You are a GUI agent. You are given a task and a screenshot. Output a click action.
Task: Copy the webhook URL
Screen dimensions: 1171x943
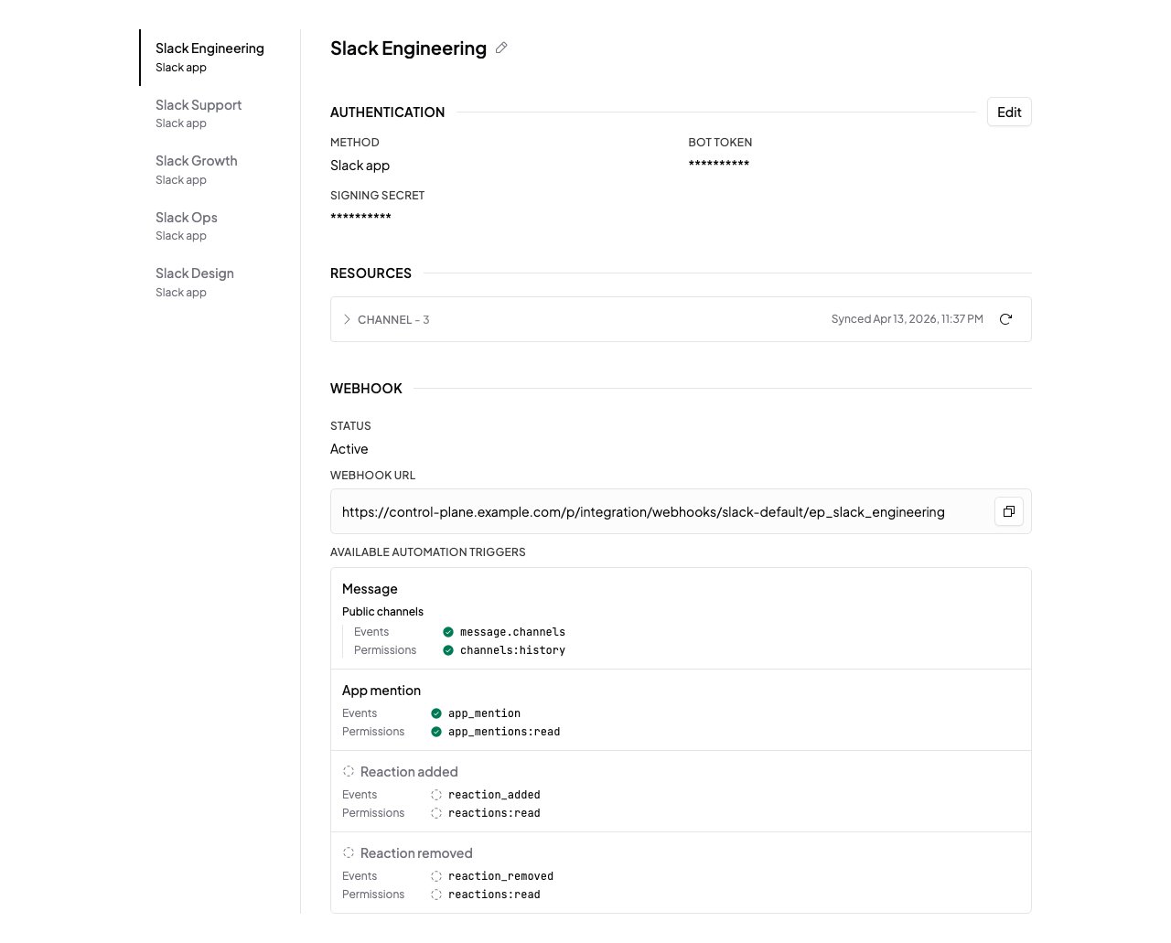(x=1009, y=511)
